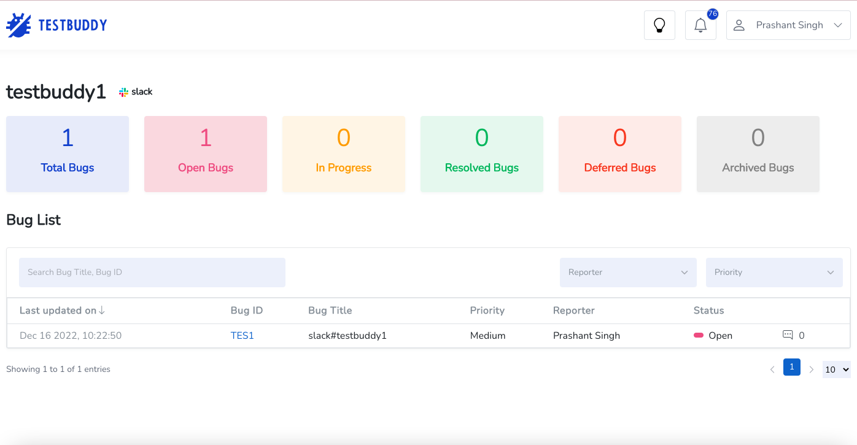Open bug TES1

(242, 335)
